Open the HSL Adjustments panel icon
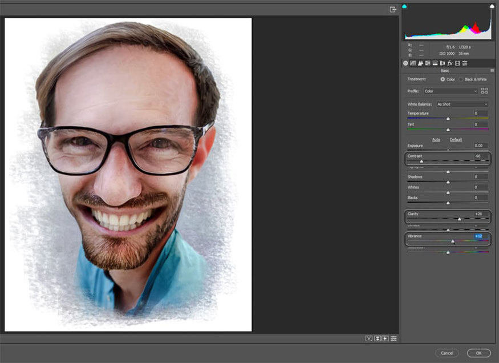Image resolution: width=499 pixels, height=363 pixels. point(428,63)
